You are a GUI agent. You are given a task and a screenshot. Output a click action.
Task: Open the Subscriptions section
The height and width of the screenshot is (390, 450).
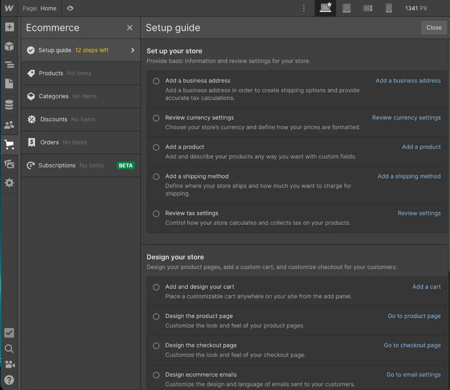pos(57,166)
